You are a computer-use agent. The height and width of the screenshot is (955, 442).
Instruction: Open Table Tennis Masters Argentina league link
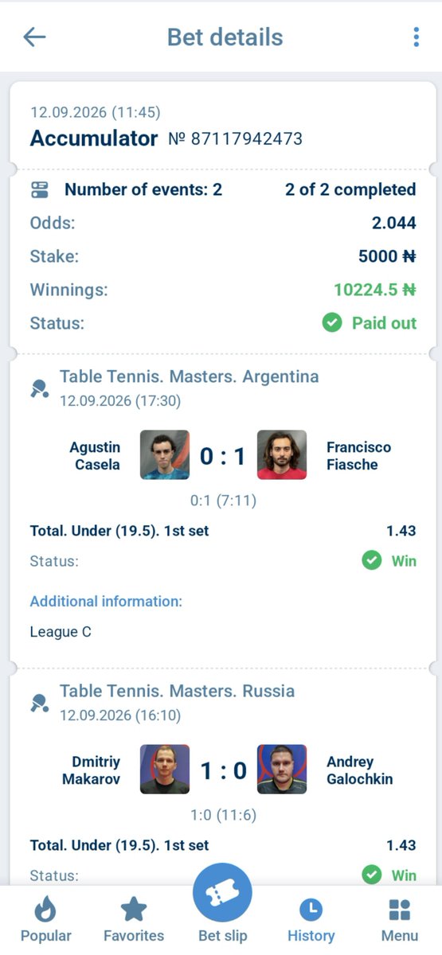coord(189,376)
